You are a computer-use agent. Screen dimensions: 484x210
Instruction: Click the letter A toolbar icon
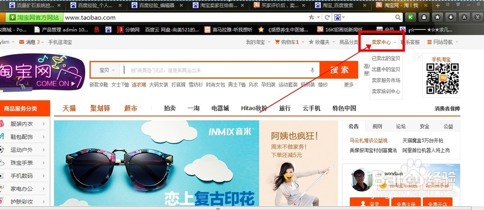[x=464, y=17]
